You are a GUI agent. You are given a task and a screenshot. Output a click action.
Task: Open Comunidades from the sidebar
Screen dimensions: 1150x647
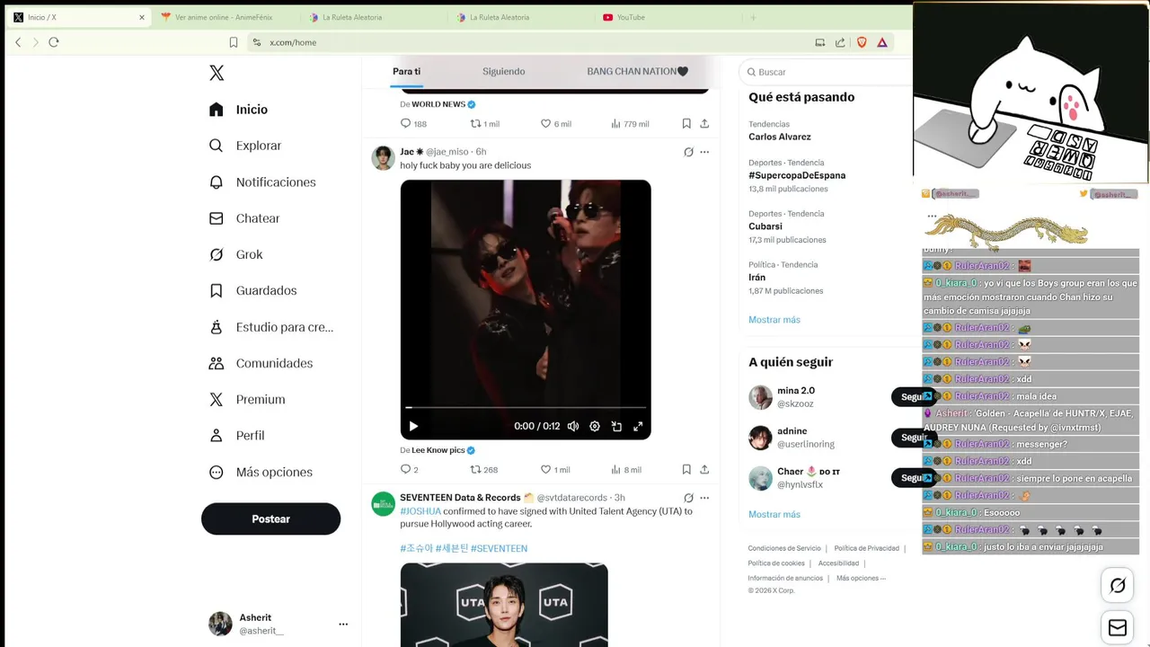261,363
